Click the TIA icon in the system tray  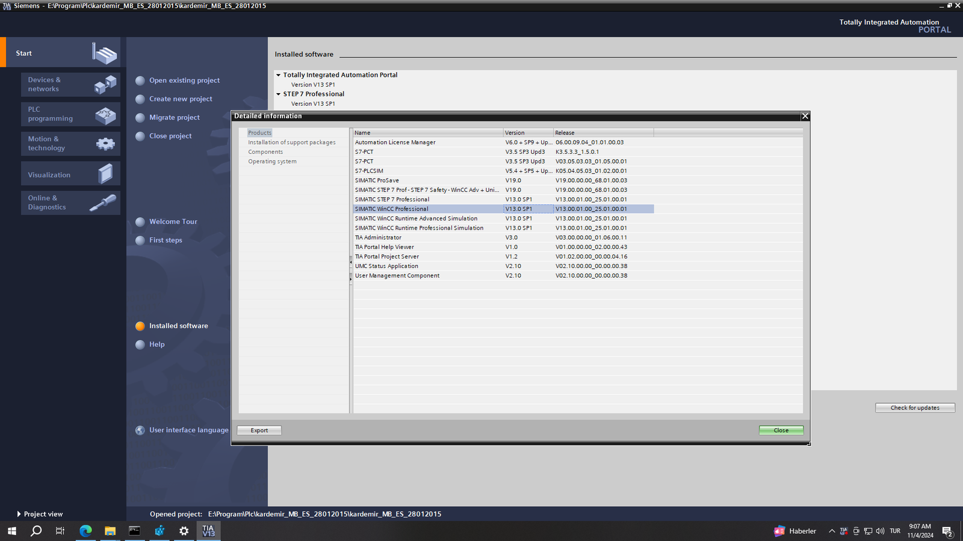coord(844,531)
